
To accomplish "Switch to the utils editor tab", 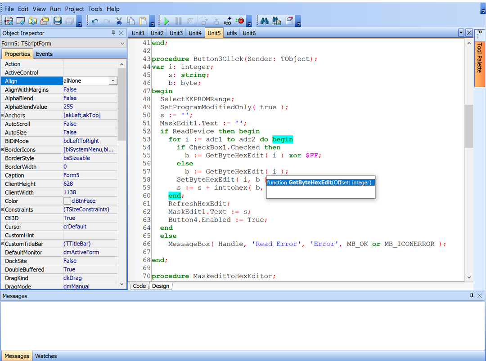I will pos(232,33).
